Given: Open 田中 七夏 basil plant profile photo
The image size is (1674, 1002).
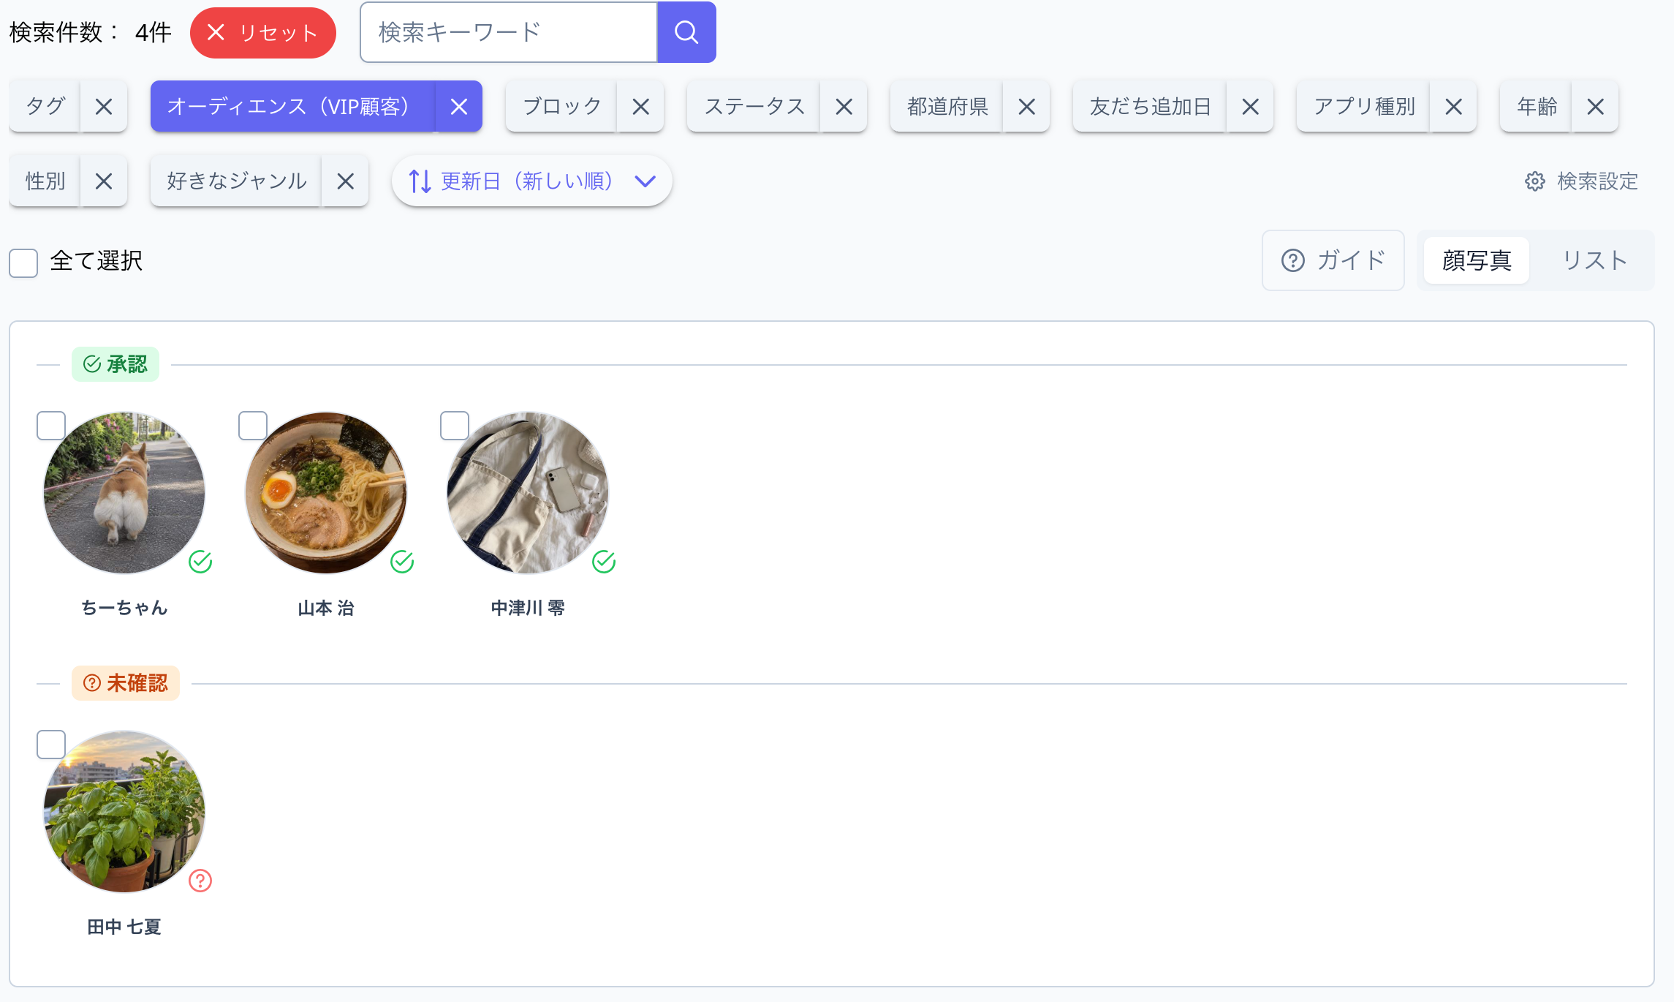Looking at the screenshot, I should click(124, 812).
